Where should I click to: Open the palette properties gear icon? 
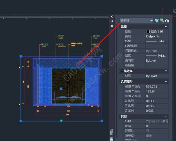pyautogui.click(x=112, y=26)
